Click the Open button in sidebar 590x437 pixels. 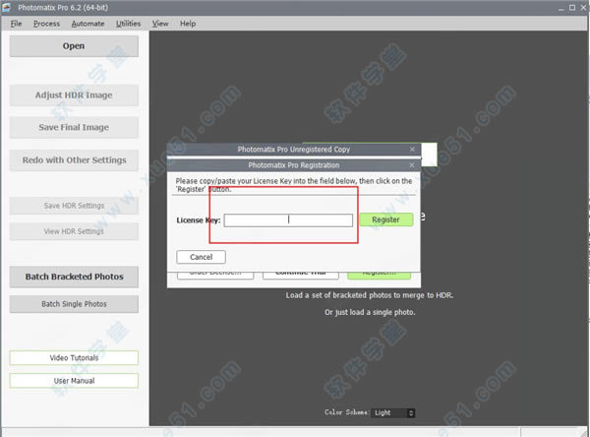coord(74,46)
